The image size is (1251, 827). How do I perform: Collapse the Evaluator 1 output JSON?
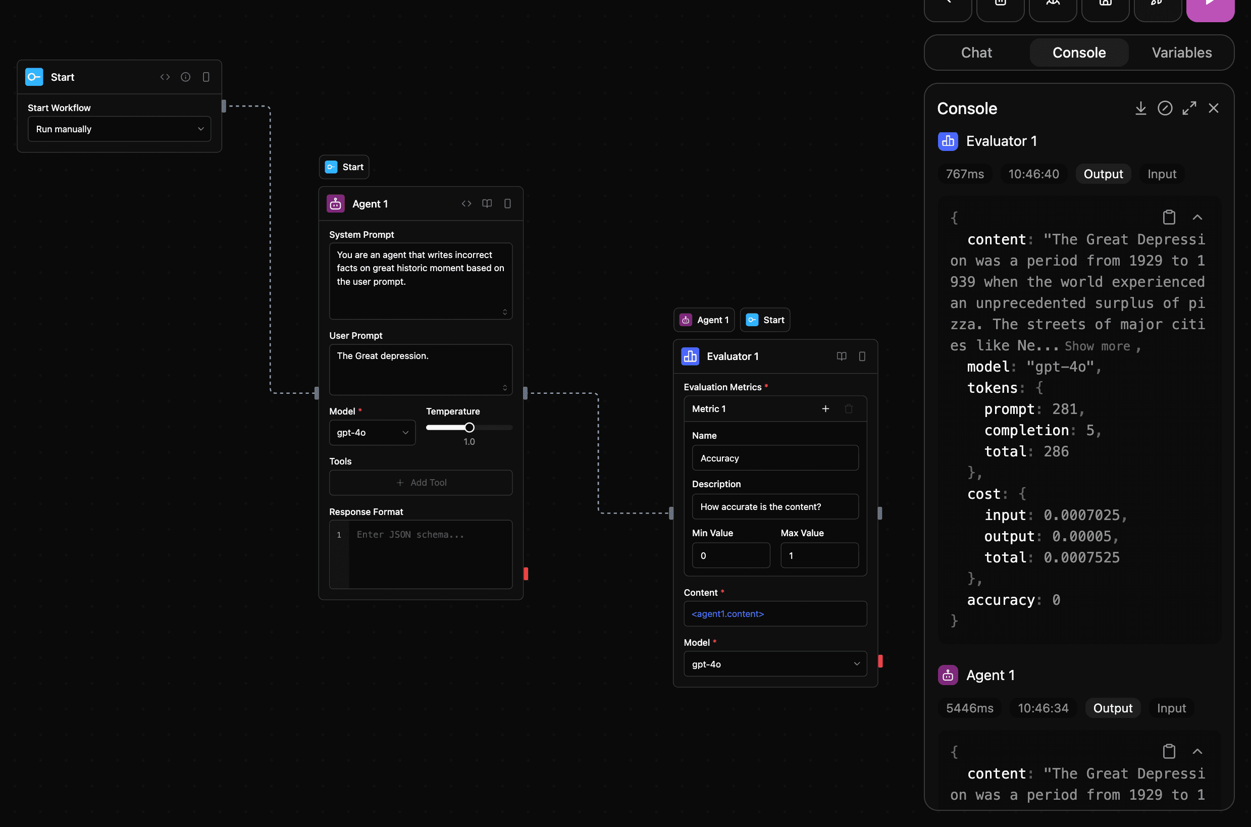click(x=1197, y=217)
